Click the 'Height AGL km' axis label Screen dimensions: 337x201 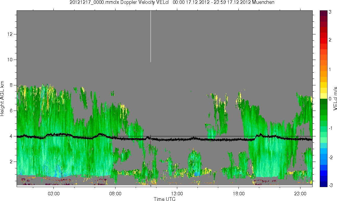(2, 99)
